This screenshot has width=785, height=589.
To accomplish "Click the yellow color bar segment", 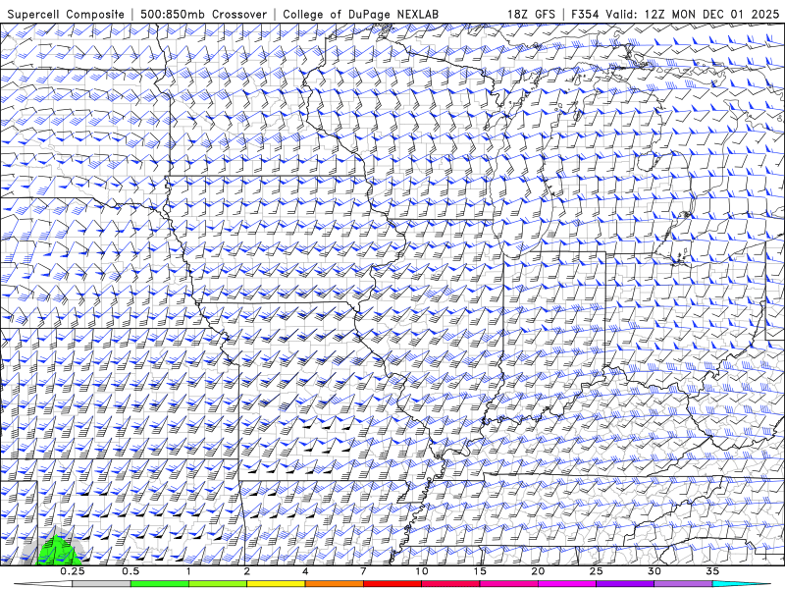I will [276, 584].
